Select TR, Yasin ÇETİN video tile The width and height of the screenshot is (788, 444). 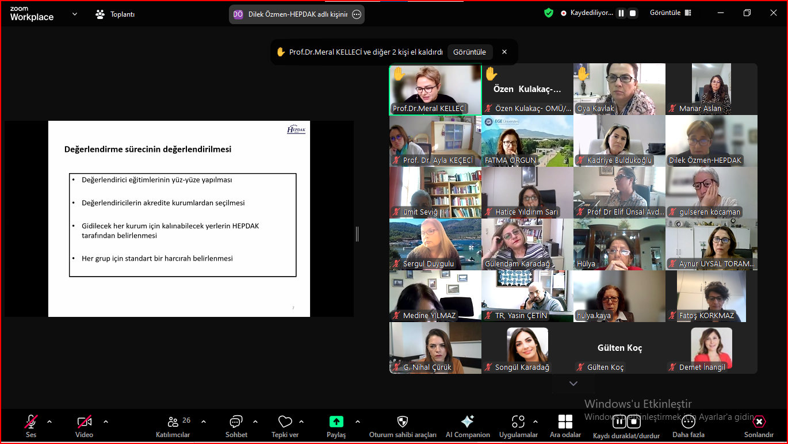click(x=527, y=296)
